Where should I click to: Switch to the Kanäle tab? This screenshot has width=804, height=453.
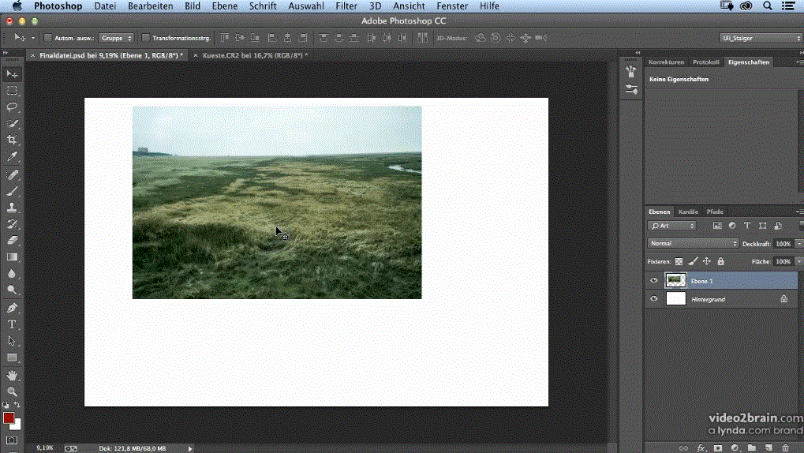click(x=688, y=212)
